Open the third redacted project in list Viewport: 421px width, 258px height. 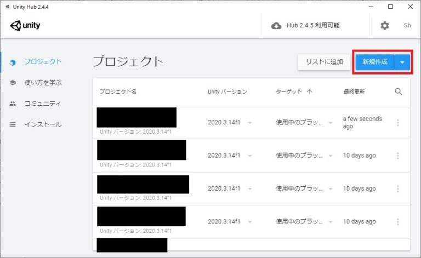143,184
